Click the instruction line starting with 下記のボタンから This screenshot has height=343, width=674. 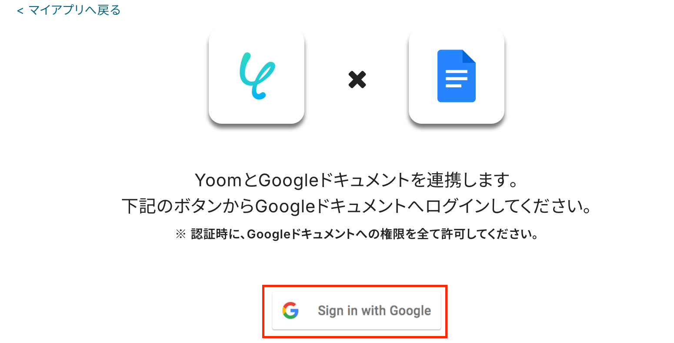357,206
